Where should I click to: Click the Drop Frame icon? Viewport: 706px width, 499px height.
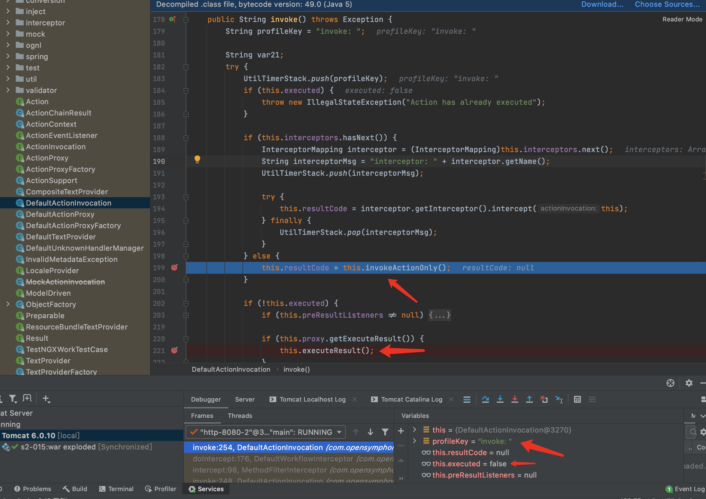point(544,399)
